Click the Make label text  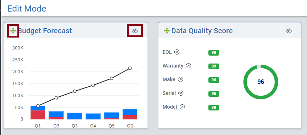pos(169,80)
